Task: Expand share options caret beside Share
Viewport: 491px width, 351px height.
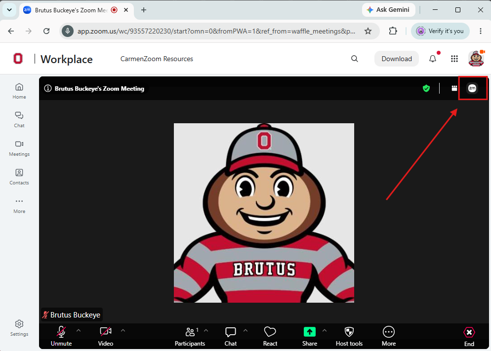Action: pos(325,330)
